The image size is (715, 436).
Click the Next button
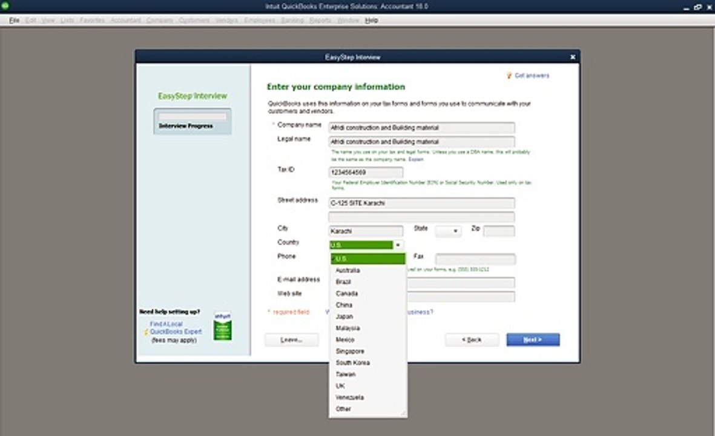tap(533, 340)
